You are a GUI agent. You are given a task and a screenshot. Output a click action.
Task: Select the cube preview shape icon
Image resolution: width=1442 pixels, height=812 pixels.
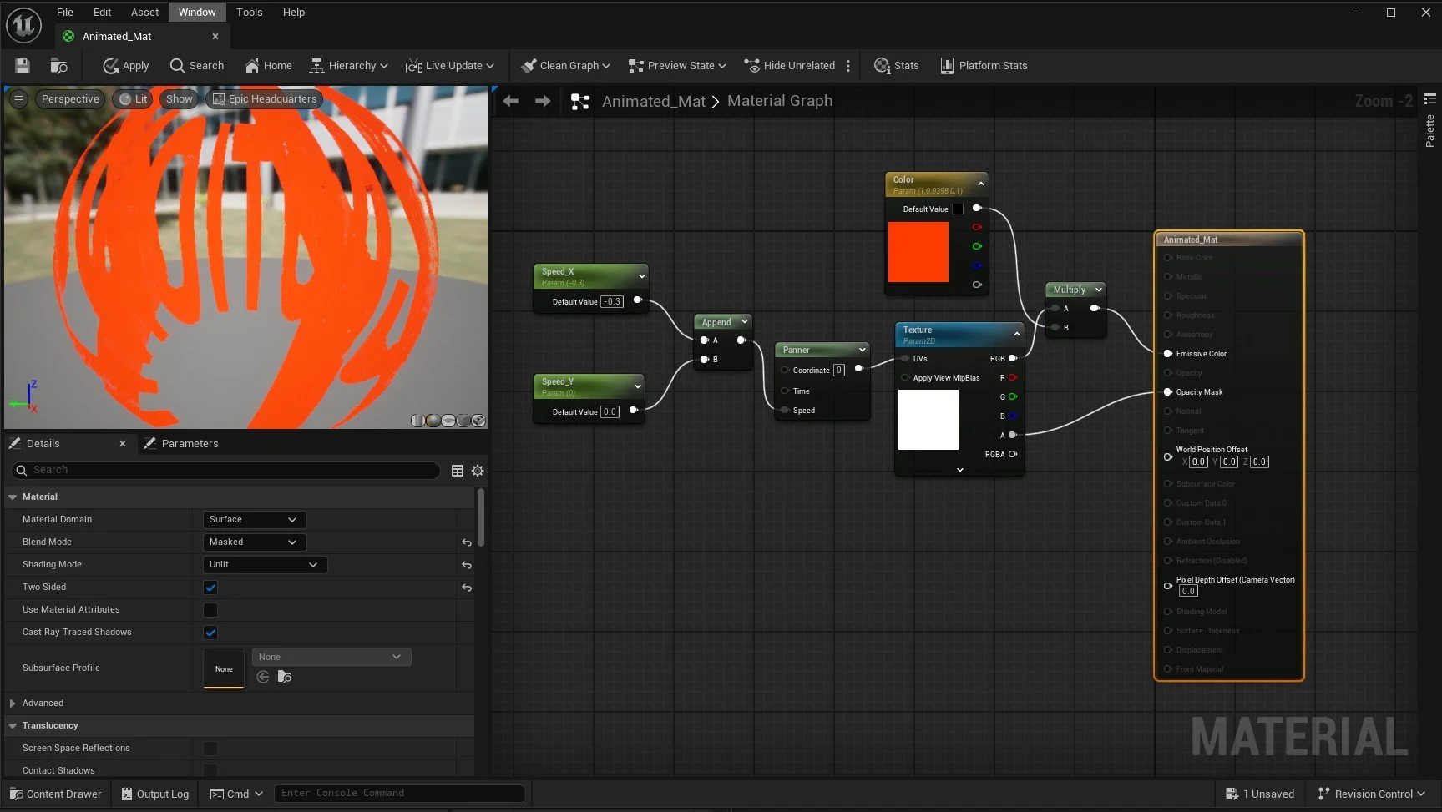(463, 421)
